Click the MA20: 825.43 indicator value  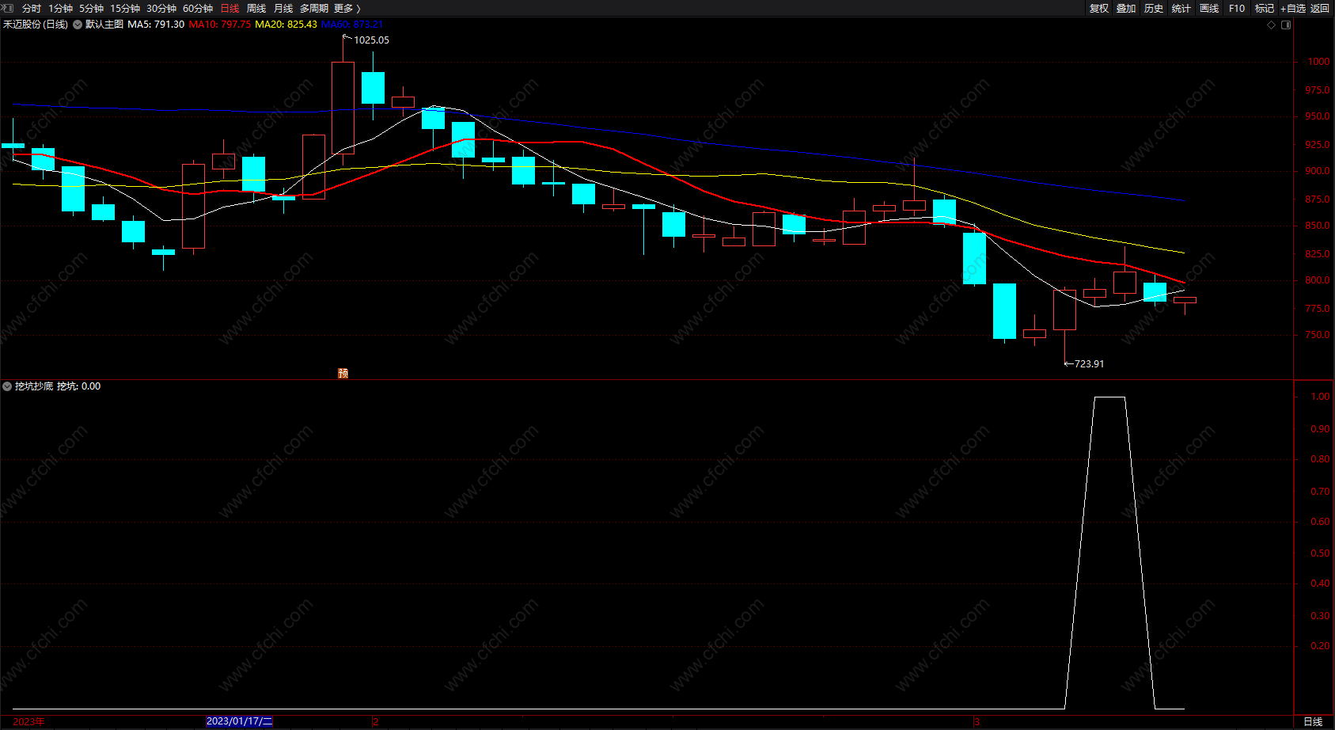286,25
